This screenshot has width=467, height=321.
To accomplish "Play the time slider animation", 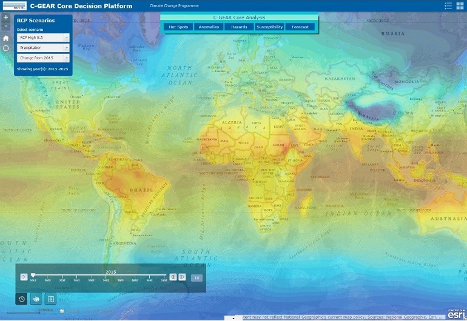I will pos(24,277).
